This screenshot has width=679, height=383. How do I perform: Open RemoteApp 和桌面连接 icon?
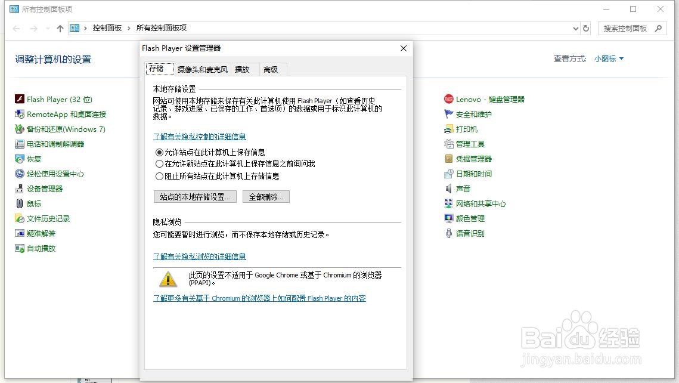(20, 115)
